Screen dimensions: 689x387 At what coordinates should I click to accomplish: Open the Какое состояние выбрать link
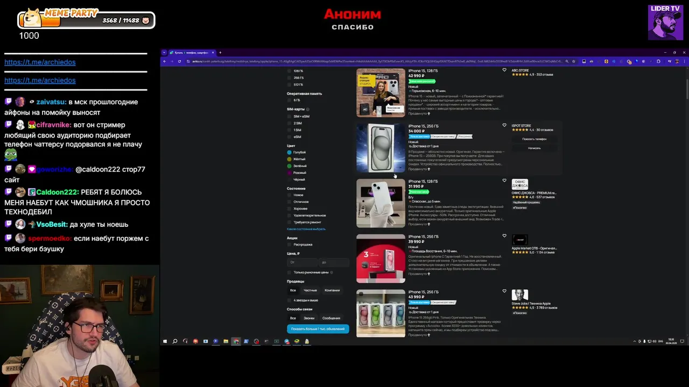point(306,229)
